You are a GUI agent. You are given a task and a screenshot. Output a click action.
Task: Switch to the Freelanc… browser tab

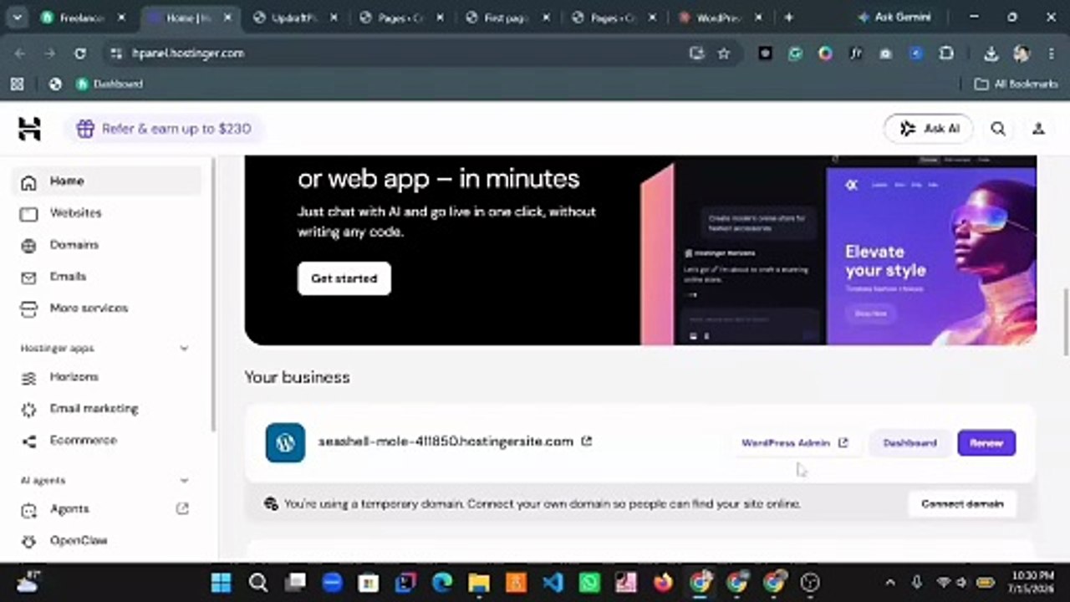(x=84, y=18)
